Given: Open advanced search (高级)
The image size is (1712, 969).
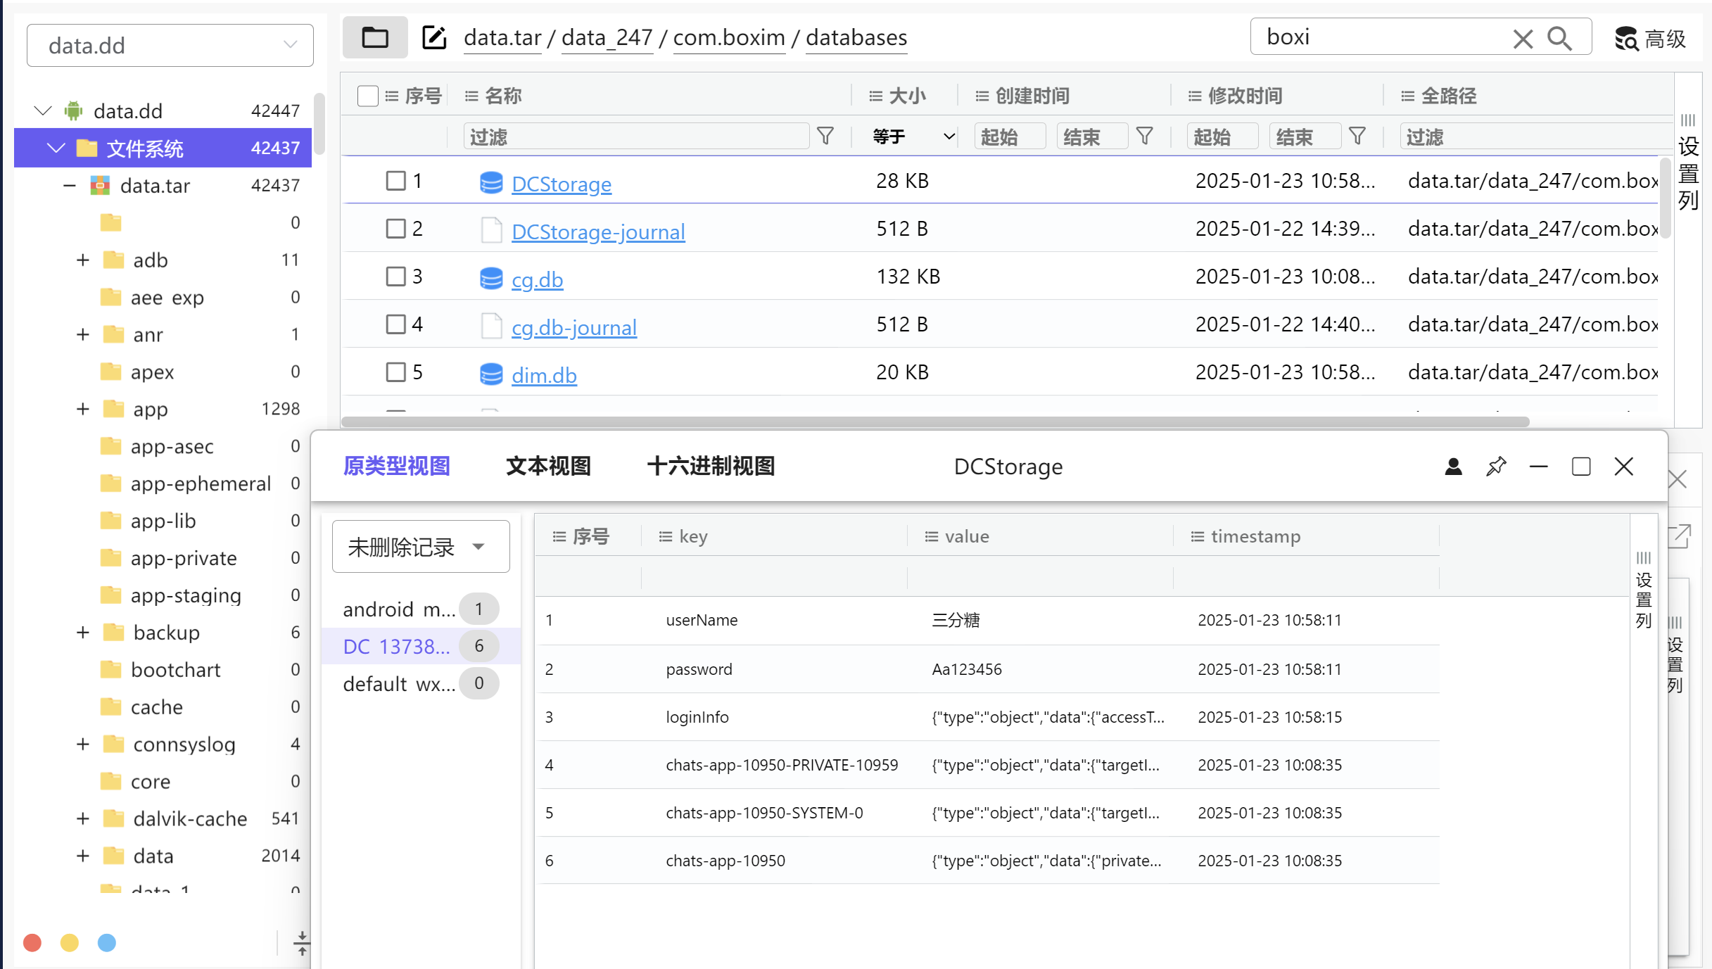Looking at the screenshot, I should tap(1651, 38).
